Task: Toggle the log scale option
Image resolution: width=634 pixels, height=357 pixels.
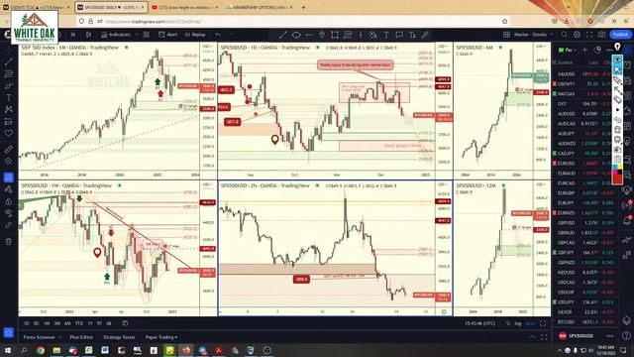Action: pos(517,323)
